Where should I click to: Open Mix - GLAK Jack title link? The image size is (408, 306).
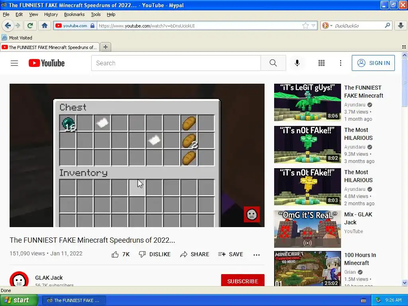coord(358,218)
